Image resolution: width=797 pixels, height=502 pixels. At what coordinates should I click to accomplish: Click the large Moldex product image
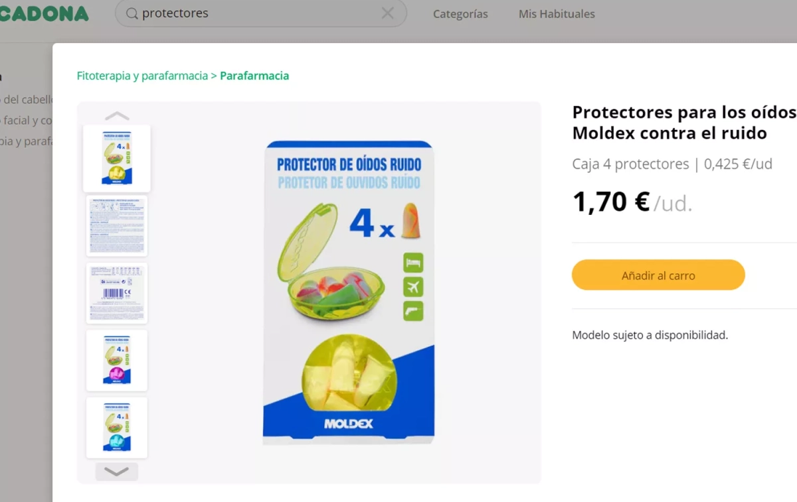pos(349,292)
